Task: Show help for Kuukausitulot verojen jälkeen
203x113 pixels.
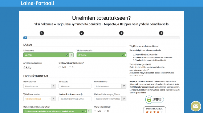Action: pyautogui.click(x=124, y=99)
